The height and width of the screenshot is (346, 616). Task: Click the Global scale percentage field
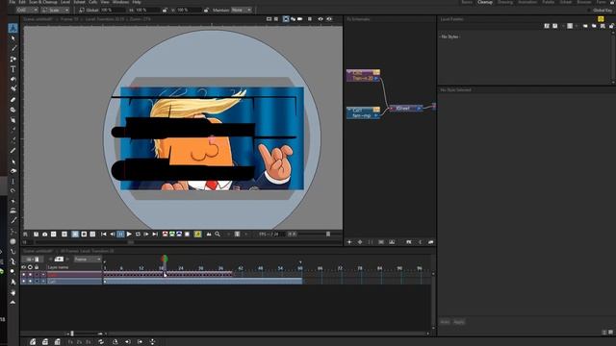tap(114, 10)
